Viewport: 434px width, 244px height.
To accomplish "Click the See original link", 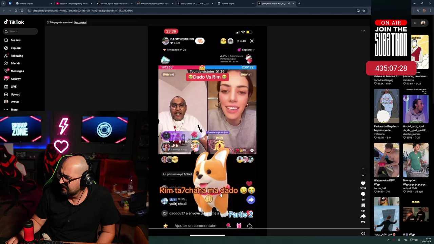I will point(80,22).
